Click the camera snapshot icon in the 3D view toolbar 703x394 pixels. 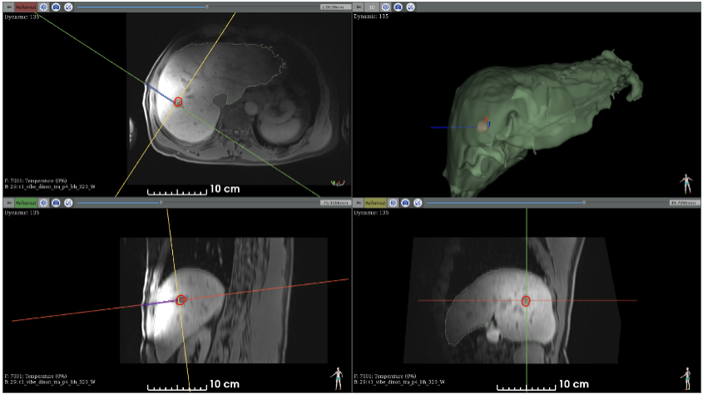[x=399, y=7]
